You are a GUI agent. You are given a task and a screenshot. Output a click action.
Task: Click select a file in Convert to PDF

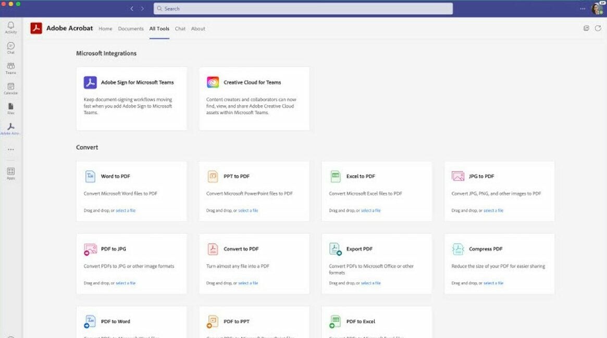(x=248, y=283)
